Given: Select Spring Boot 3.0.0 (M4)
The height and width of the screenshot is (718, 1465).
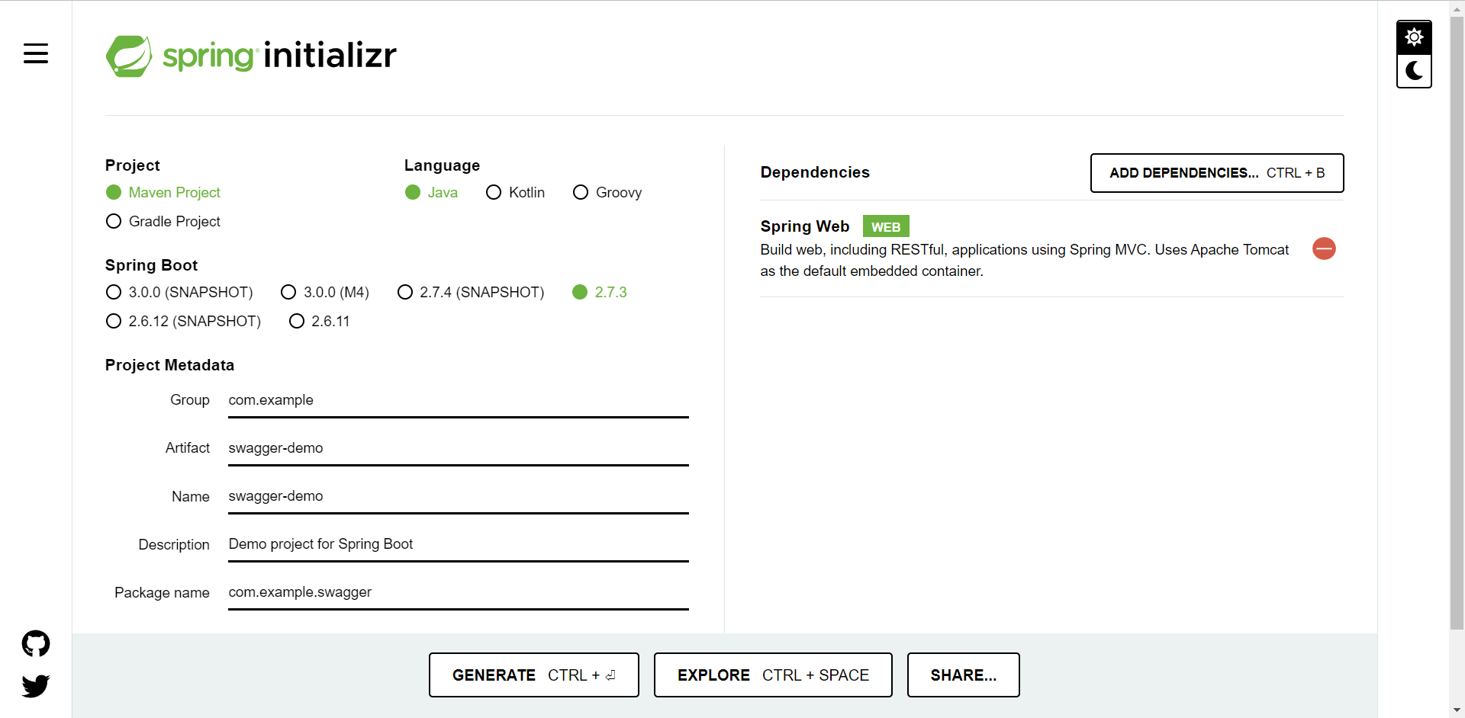Looking at the screenshot, I should (x=325, y=292).
